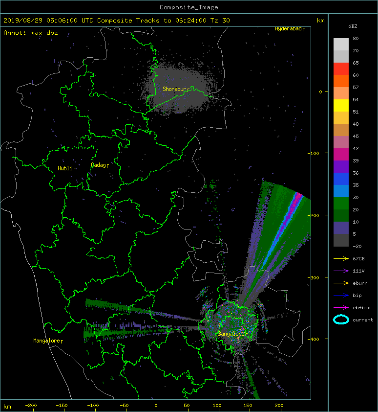Image resolution: width=378 pixels, height=412 pixels.
Task: Click the 150 tick on horizontal axis
Action: [x=248, y=406]
